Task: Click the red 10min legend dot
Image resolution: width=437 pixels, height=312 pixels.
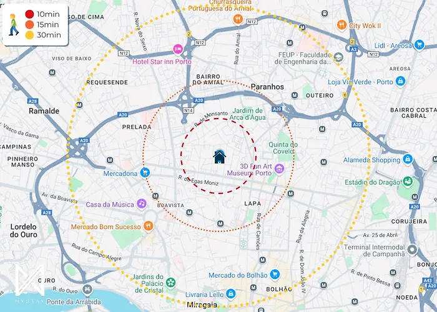Action: coord(29,14)
